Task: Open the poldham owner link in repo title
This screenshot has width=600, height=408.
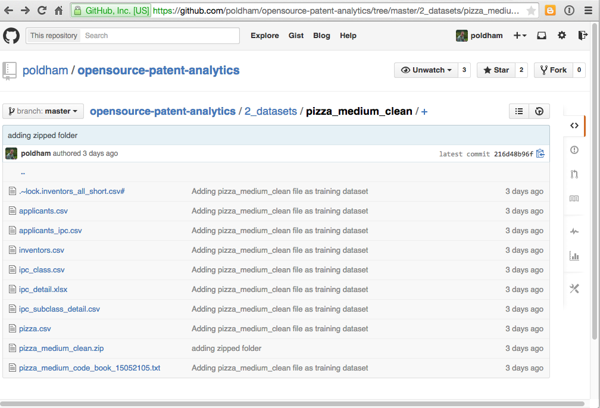Action: pyautogui.click(x=45, y=70)
